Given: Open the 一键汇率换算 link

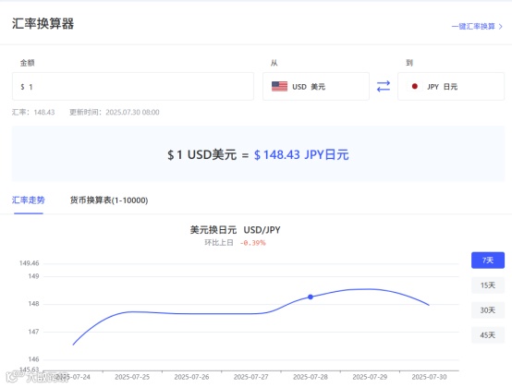Looking at the screenshot, I should click(x=473, y=27).
